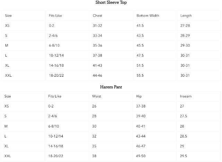Click the 27.5 inseam value
222x162 pixels.
pos(184,116)
